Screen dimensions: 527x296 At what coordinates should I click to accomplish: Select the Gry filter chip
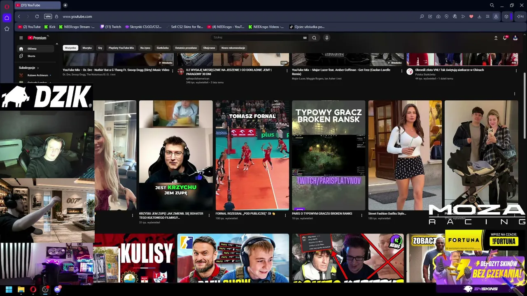tap(100, 48)
